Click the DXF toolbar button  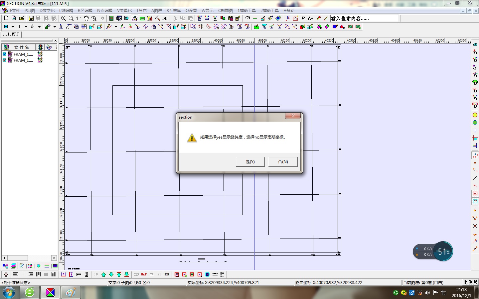point(136,274)
